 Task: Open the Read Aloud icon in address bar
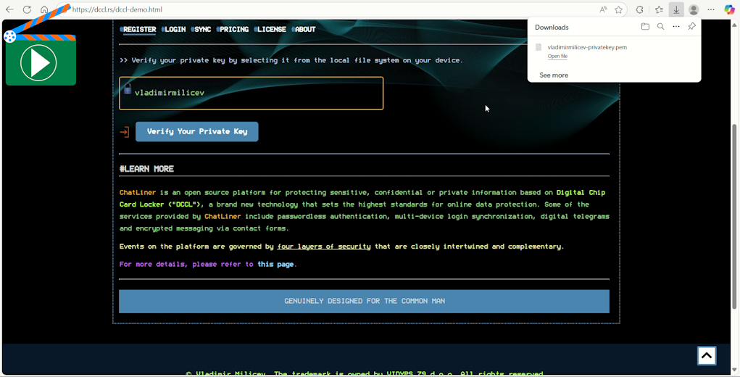[x=603, y=9]
